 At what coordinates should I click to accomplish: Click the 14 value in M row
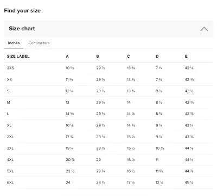(x=129, y=103)
